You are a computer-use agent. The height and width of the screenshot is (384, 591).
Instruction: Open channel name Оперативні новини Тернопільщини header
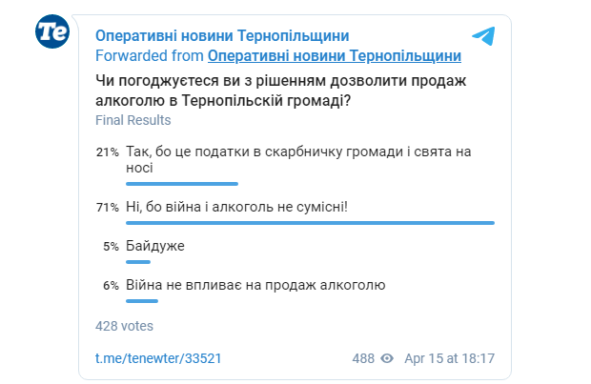(x=222, y=36)
